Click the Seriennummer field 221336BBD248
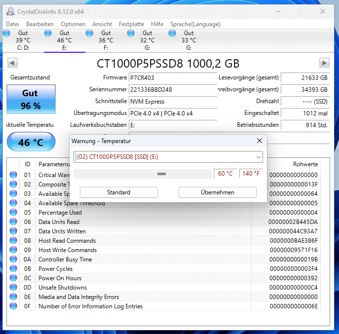The height and width of the screenshot is (334, 339). (173, 89)
